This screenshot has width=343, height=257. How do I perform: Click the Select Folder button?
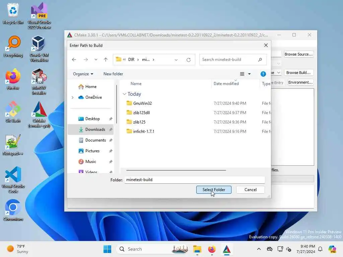(x=214, y=190)
